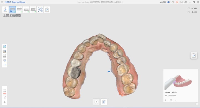
Task: Open the mandible scan stage
Action: pyautogui.click(x=26, y=10)
